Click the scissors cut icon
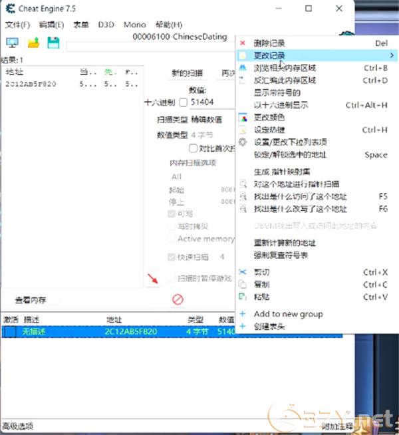This screenshot has width=399, height=435. coord(243,272)
